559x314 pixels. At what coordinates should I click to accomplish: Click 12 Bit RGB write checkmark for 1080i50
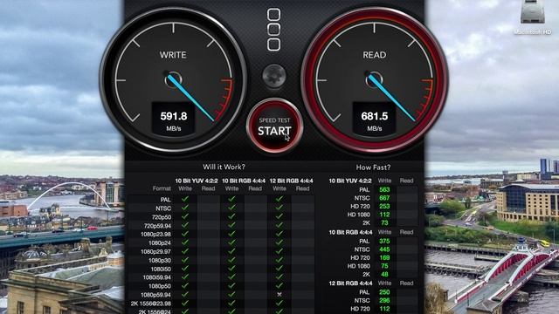click(279, 269)
